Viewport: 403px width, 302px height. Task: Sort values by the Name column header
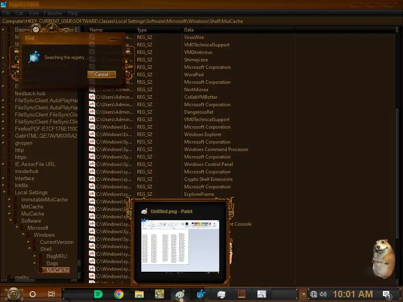[x=111, y=30]
